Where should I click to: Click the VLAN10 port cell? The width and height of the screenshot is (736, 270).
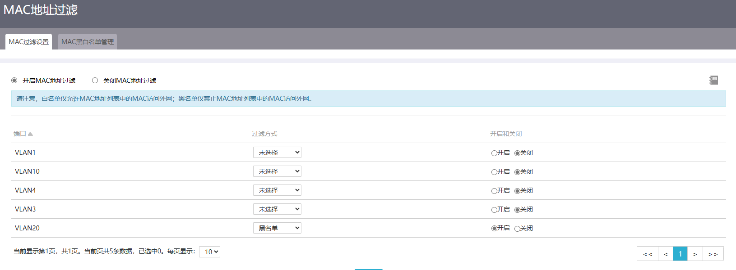[x=27, y=171]
